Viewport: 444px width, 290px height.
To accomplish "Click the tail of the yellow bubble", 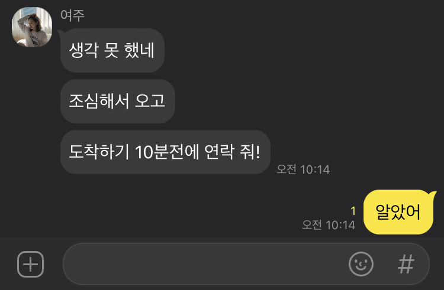I will pyautogui.click(x=433, y=194).
